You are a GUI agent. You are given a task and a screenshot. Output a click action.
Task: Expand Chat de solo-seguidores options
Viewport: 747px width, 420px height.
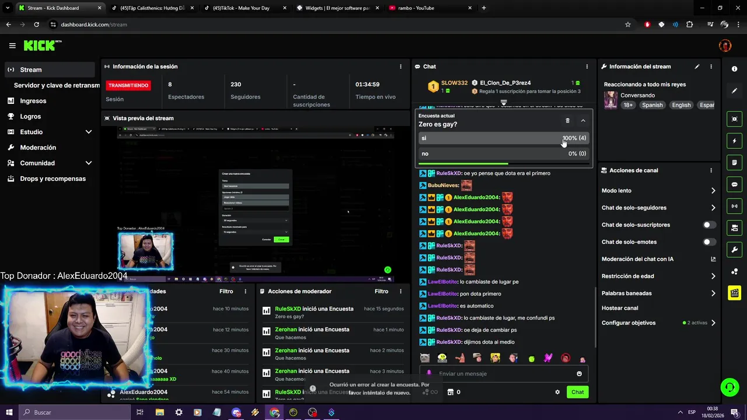(713, 208)
